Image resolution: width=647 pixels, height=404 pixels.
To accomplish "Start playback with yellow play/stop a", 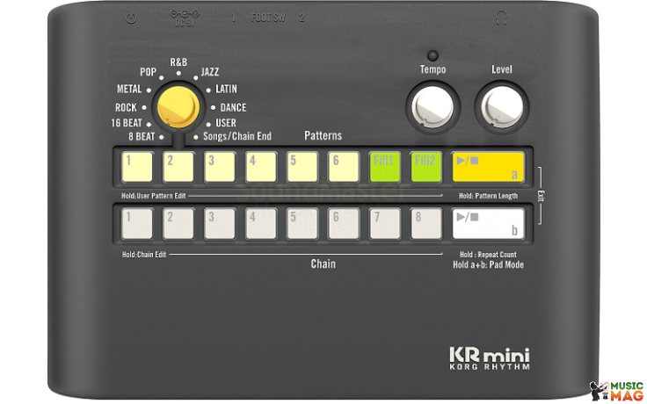I will pos(488,167).
